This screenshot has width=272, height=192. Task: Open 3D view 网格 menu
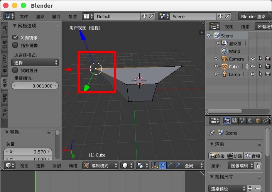pos(73,166)
